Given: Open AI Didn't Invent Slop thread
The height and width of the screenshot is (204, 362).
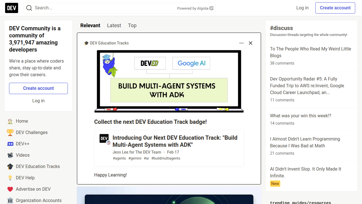Looking at the screenshot, I should (x=306, y=172).
